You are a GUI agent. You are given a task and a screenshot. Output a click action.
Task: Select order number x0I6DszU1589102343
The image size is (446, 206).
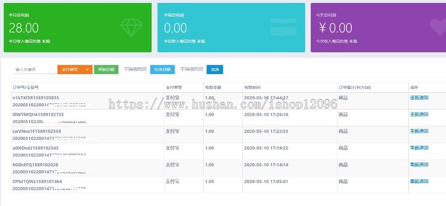pos(36,148)
